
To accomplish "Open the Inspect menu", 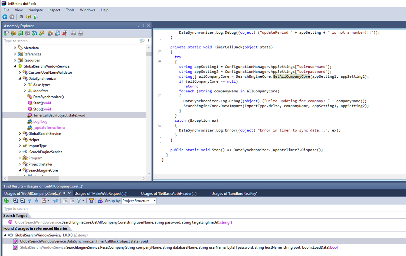I will pyautogui.click(x=54, y=10).
